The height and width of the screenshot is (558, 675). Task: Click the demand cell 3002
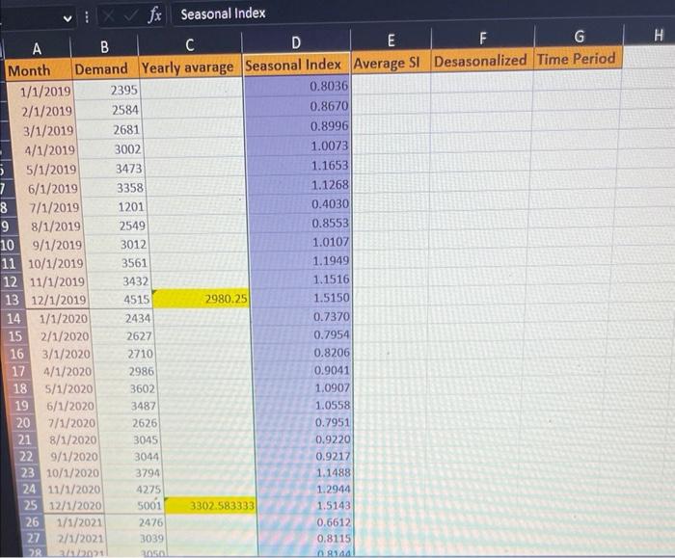[x=110, y=149]
